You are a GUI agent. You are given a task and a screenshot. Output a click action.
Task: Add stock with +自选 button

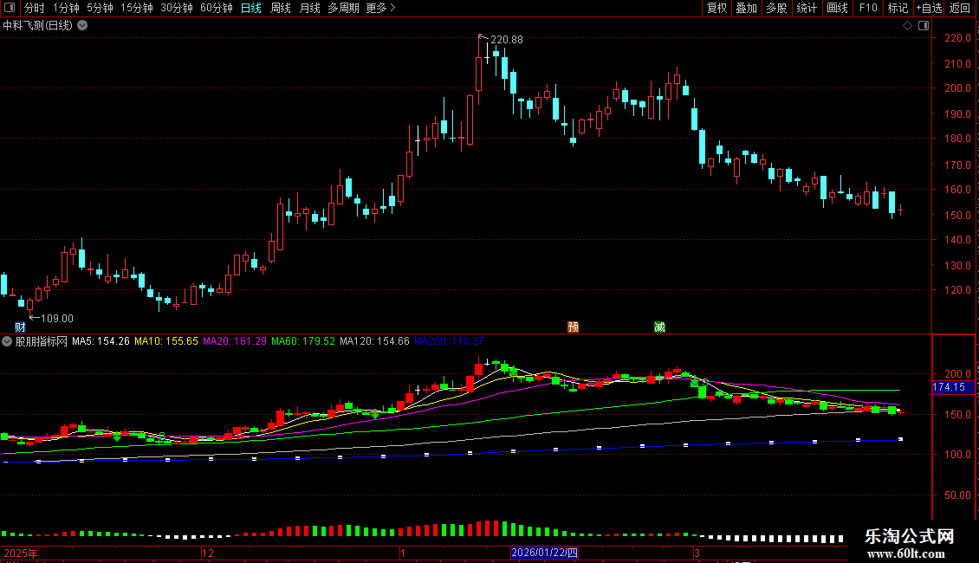[929, 8]
